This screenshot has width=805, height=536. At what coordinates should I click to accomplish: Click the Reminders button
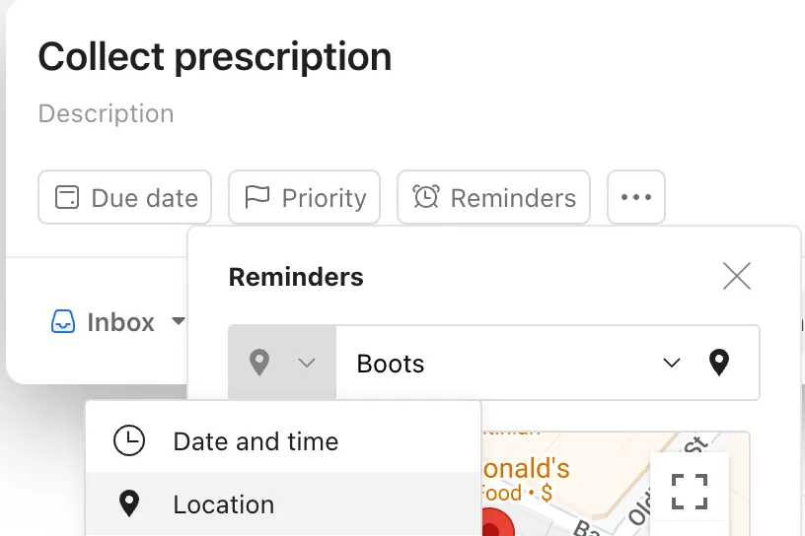(x=494, y=197)
